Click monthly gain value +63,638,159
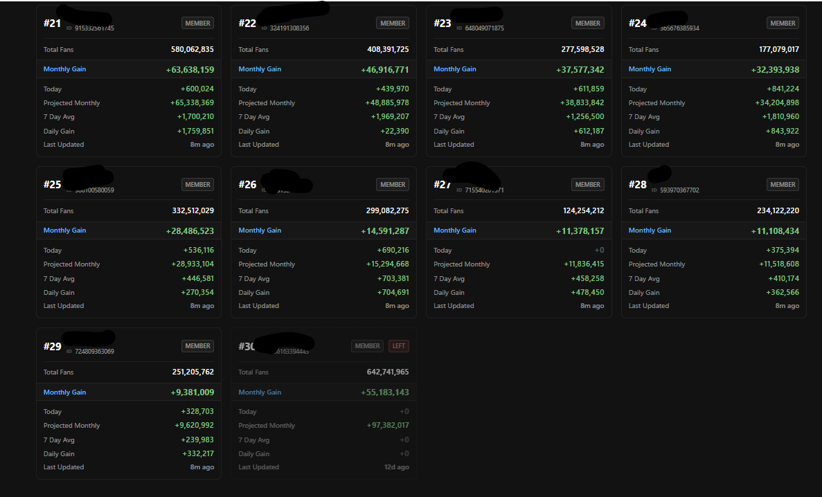 coord(190,70)
